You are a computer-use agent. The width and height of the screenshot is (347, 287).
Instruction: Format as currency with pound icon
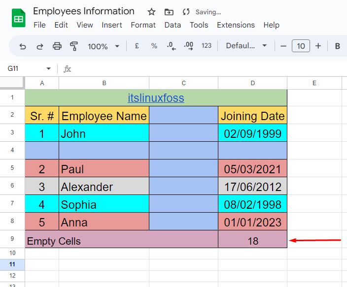[x=137, y=46]
